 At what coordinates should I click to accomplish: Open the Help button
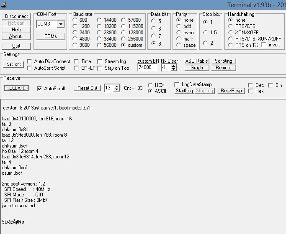click(16, 30)
